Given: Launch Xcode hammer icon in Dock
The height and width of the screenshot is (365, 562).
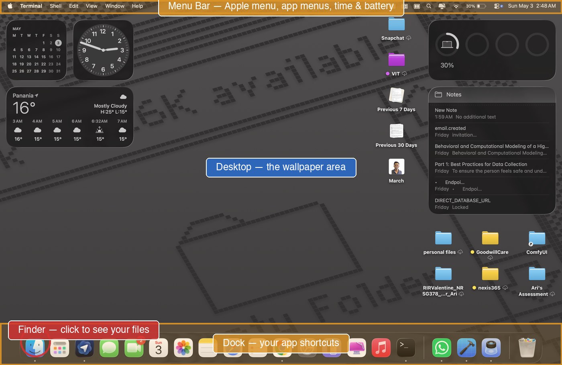Looking at the screenshot, I should [x=466, y=348].
